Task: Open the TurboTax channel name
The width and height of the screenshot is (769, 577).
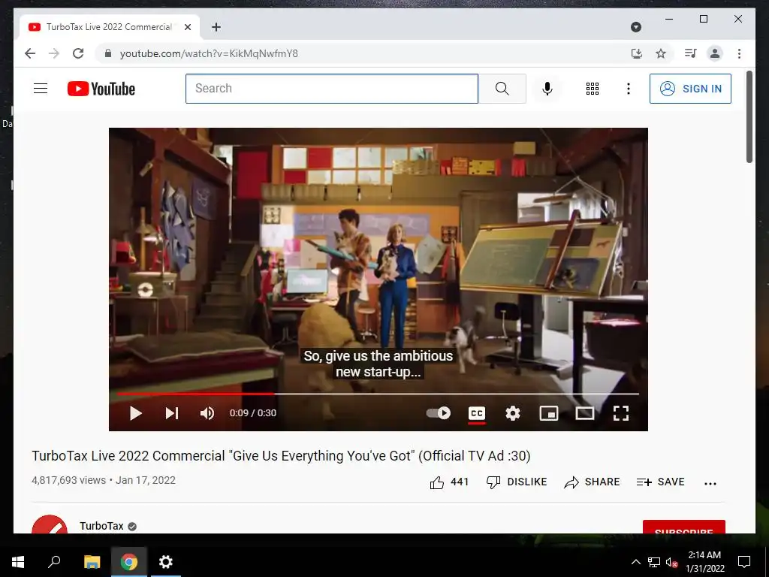Action: 101,526
